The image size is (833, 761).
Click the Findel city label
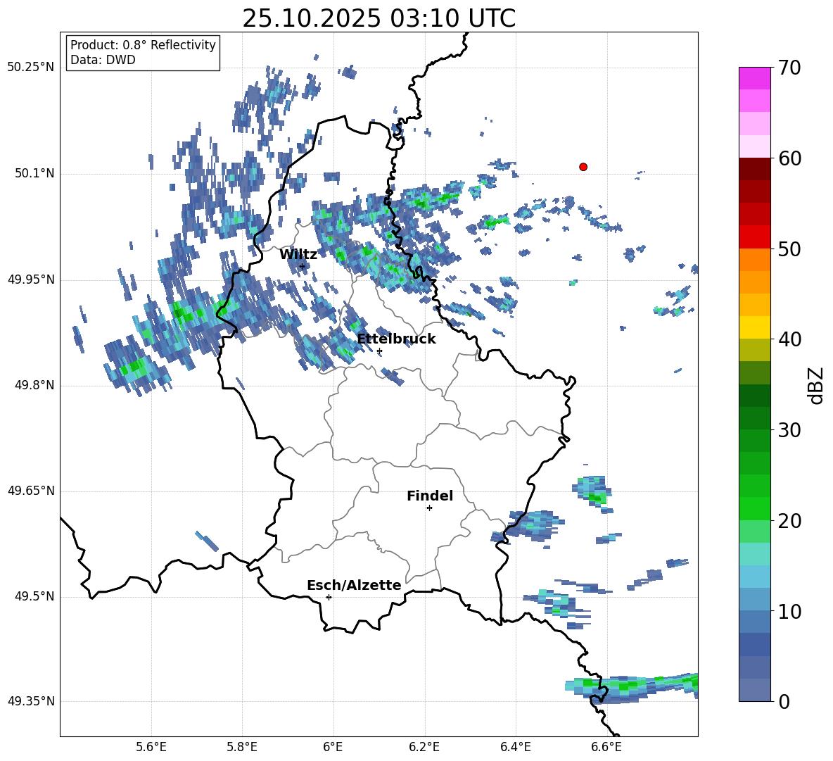[430, 496]
